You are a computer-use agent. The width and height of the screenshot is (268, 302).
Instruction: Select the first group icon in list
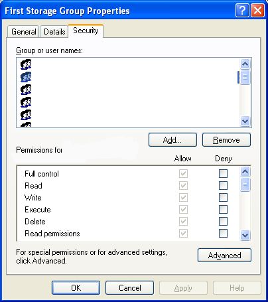[26, 64]
